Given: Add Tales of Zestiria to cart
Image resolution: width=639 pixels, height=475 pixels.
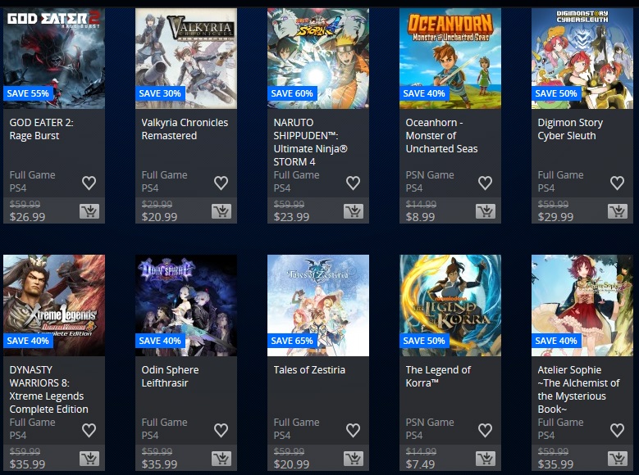Looking at the screenshot, I should click(x=354, y=459).
